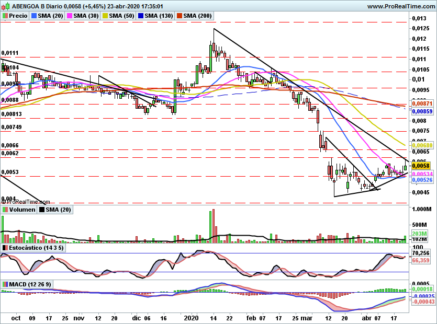Click the 0,0062 level label

10,153
